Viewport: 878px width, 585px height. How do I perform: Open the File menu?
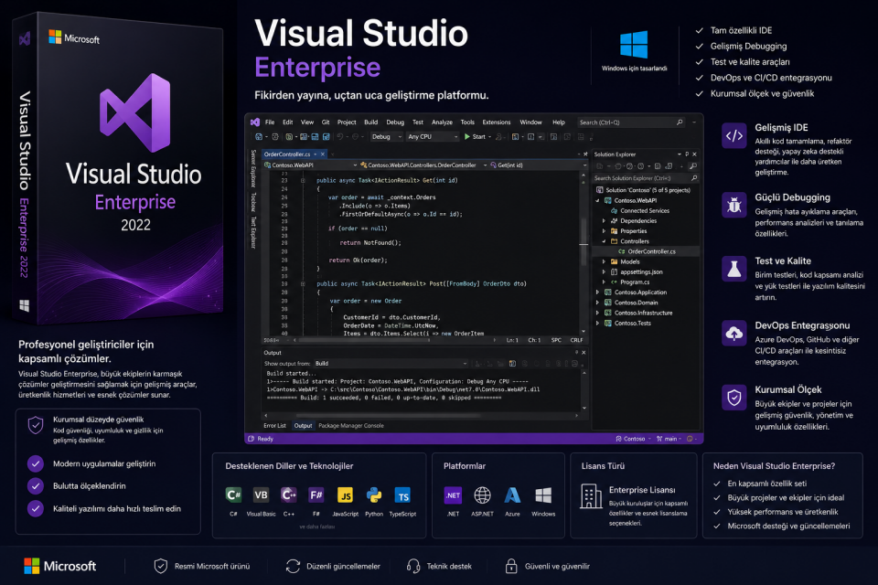pos(270,122)
